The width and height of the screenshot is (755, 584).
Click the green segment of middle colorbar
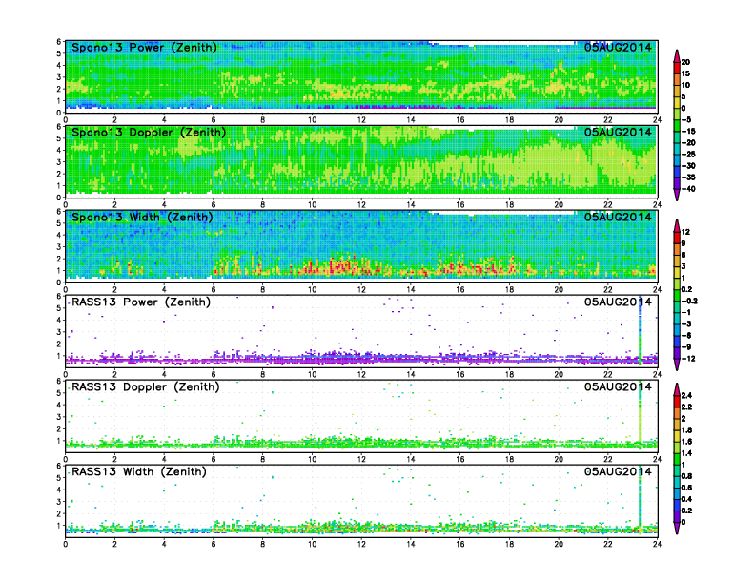point(677,295)
